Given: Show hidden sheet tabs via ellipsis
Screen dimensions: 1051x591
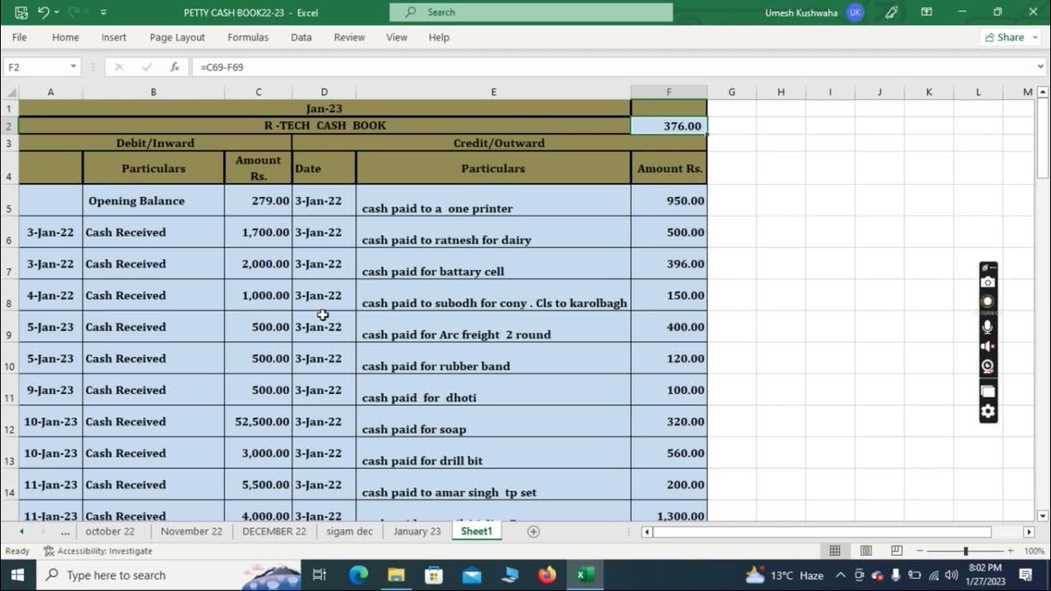Looking at the screenshot, I should click(65, 532).
